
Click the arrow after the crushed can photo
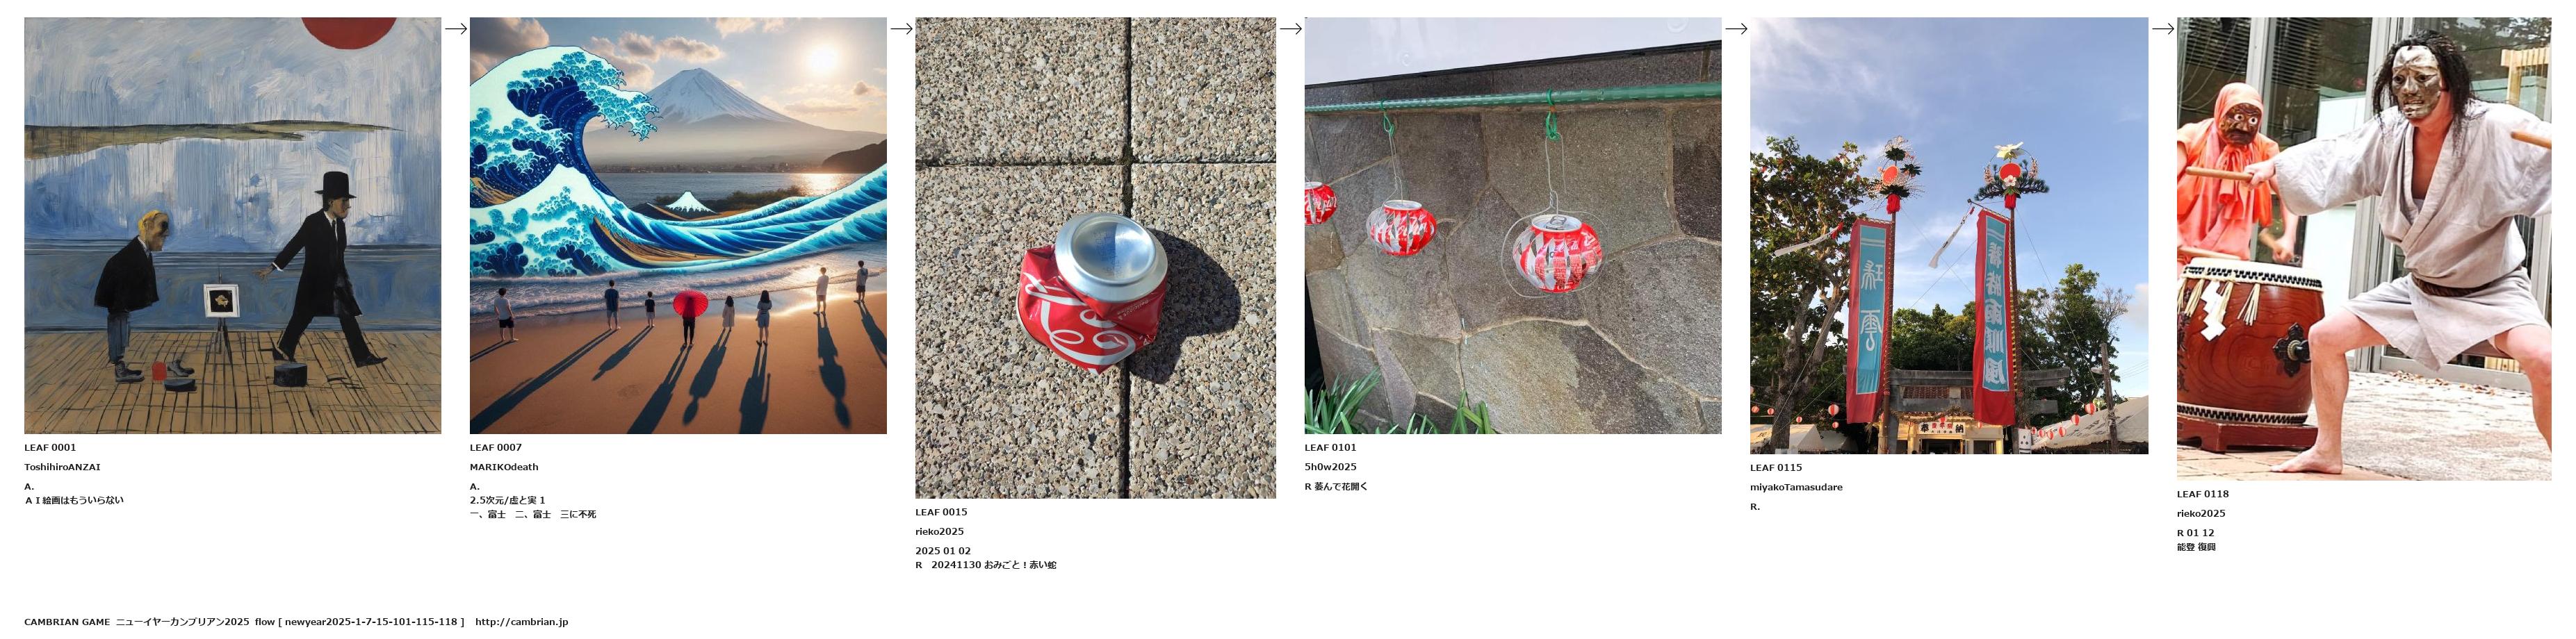[x=1290, y=29]
